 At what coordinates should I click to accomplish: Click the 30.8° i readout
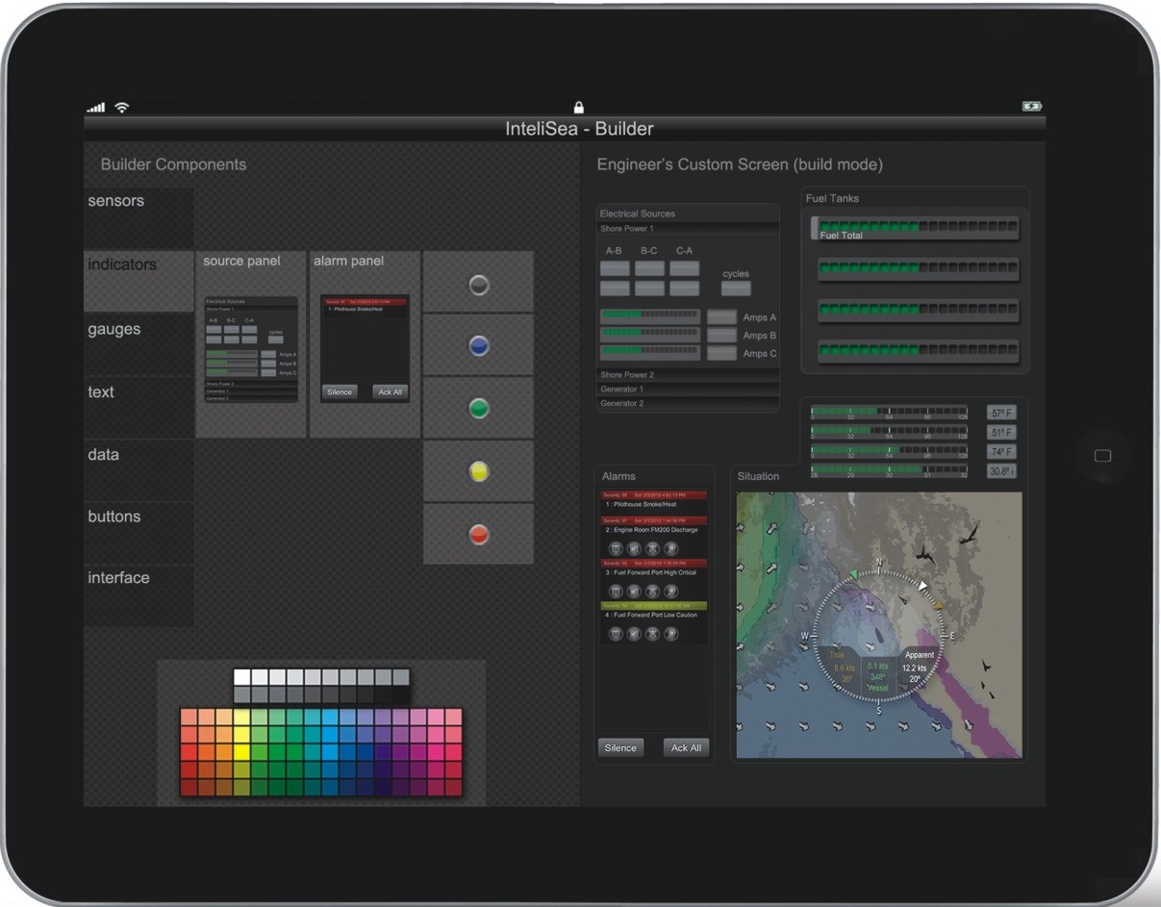click(1001, 471)
